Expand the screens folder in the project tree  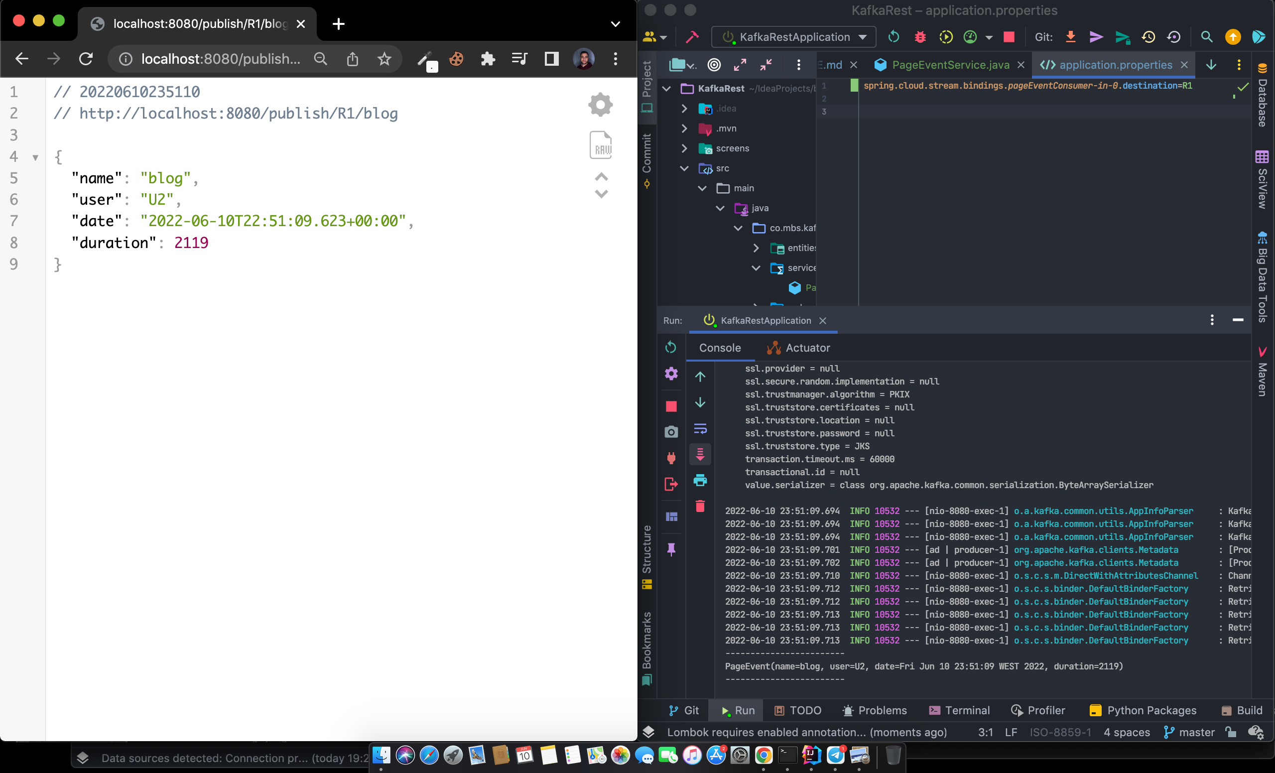click(684, 148)
